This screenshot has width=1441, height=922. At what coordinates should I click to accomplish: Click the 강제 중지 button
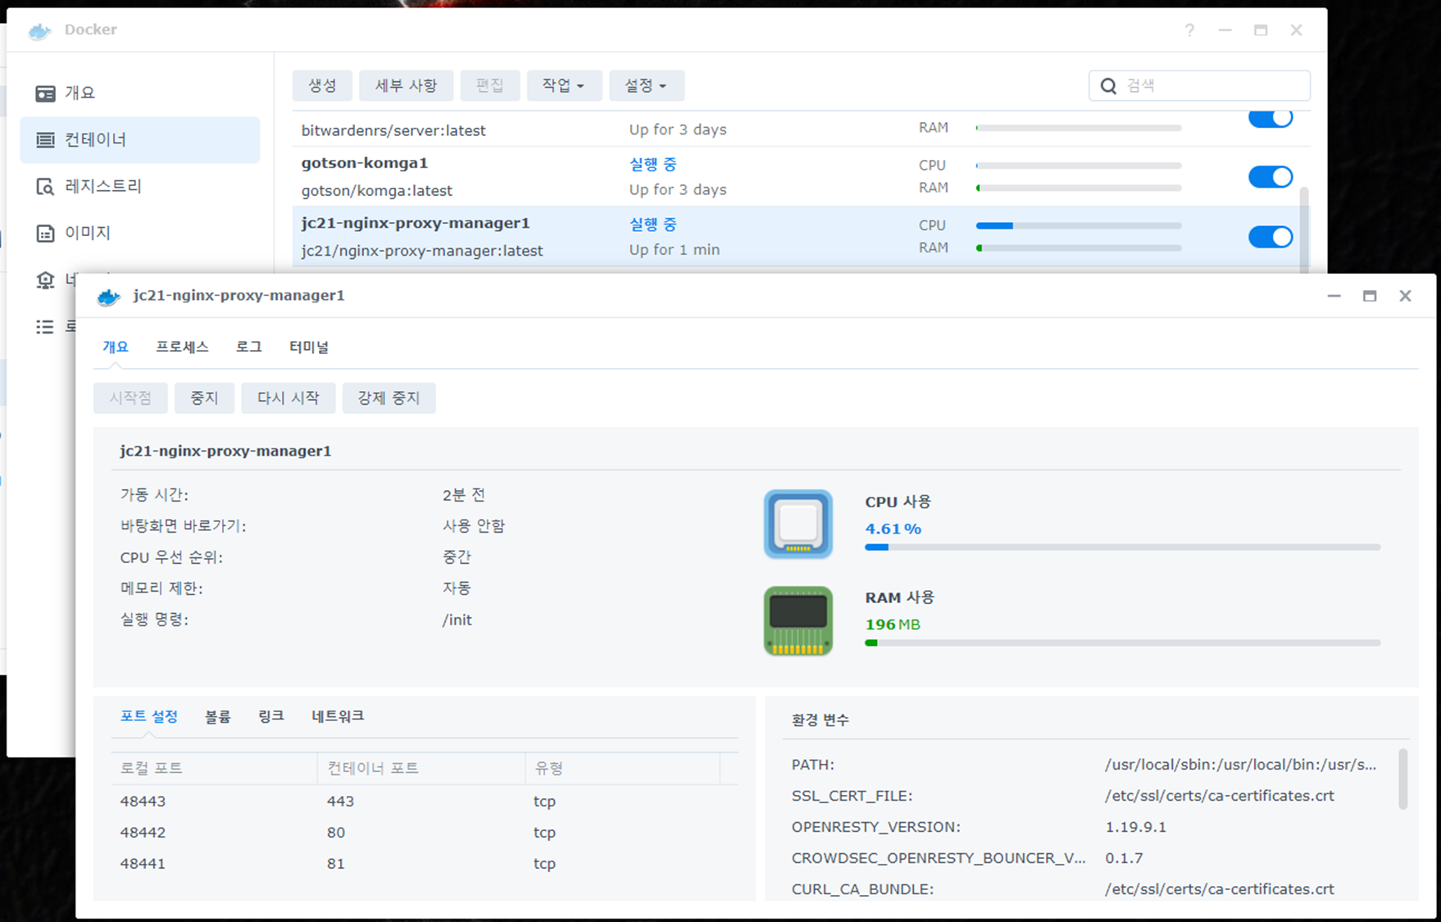coord(389,398)
